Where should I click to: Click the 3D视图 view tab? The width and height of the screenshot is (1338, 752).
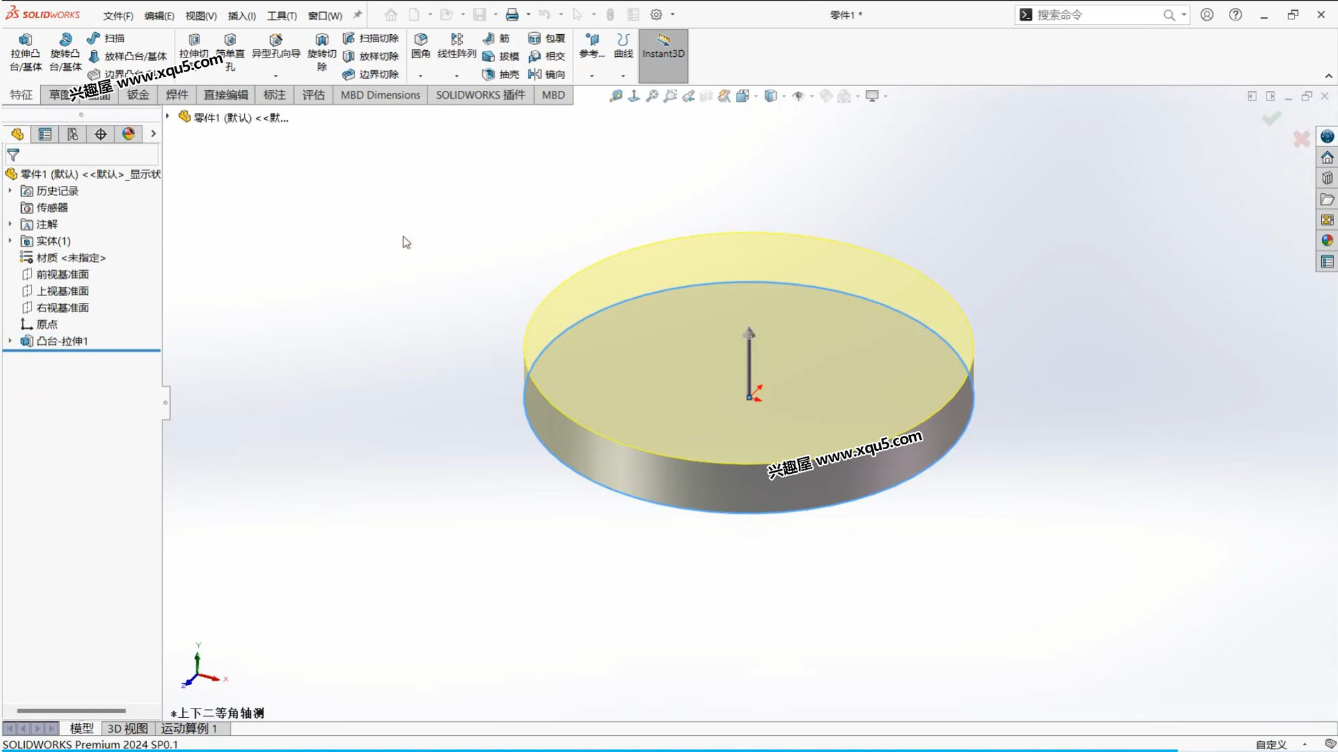[128, 728]
